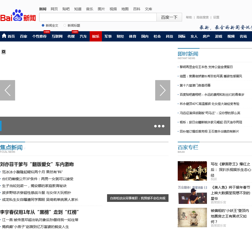Switch to the 文库 tab

[x=149, y=9]
